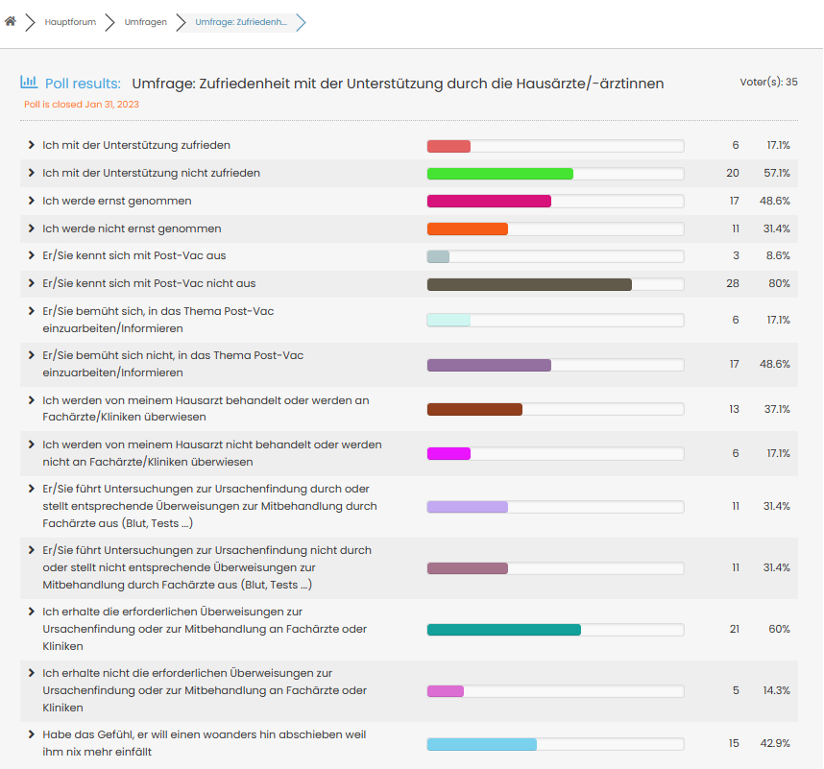The width and height of the screenshot is (824, 769).
Task: Go to the Umfragen breadcrumb
Action: pos(145,22)
